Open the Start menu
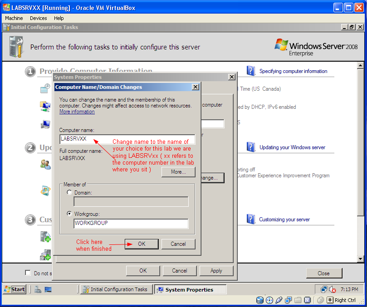 [x=15, y=289]
